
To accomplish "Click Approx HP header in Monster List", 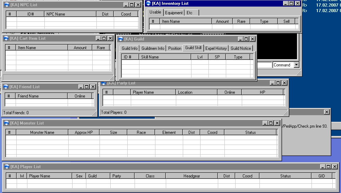I will [x=84, y=132].
